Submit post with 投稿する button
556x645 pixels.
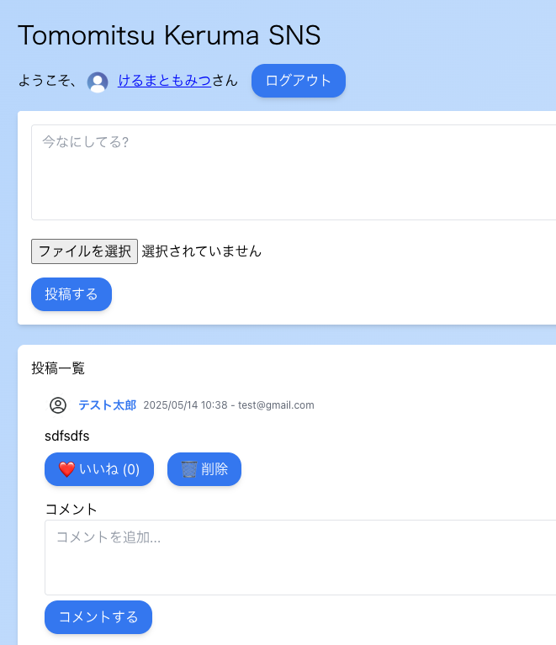[71, 294]
